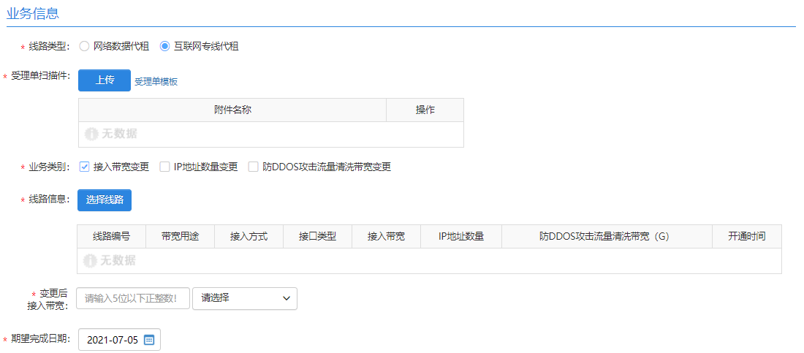804x353 pixels.
Task: Click the 接入带宽 column header
Action: [x=386, y=237]
